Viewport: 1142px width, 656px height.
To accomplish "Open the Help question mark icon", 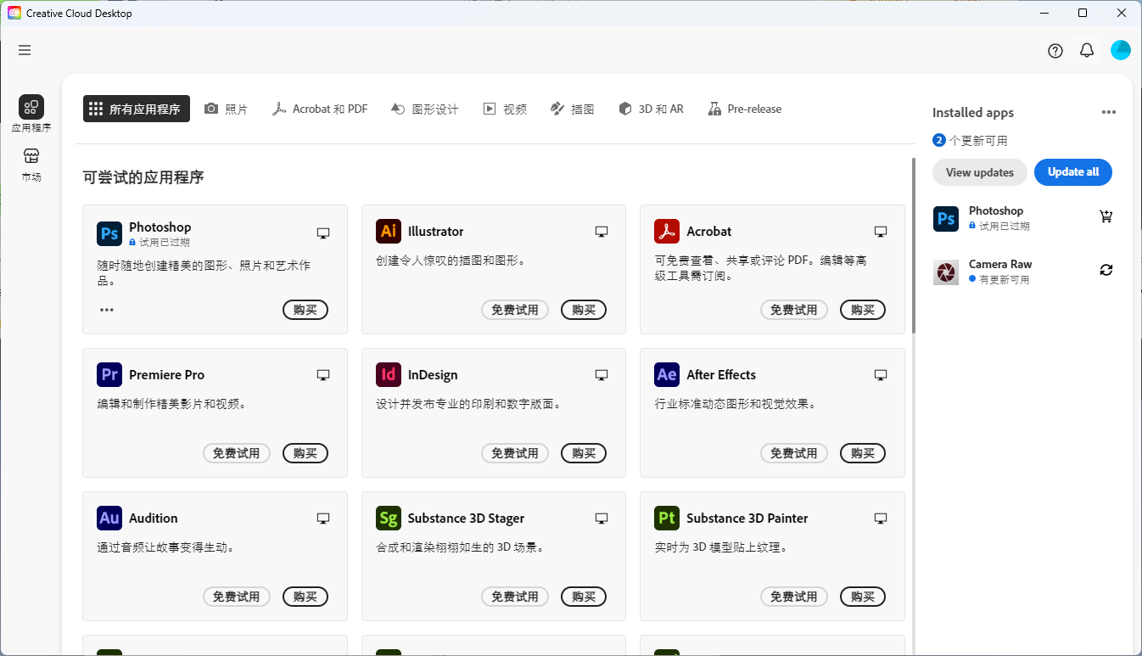I will coord(1055,51).
